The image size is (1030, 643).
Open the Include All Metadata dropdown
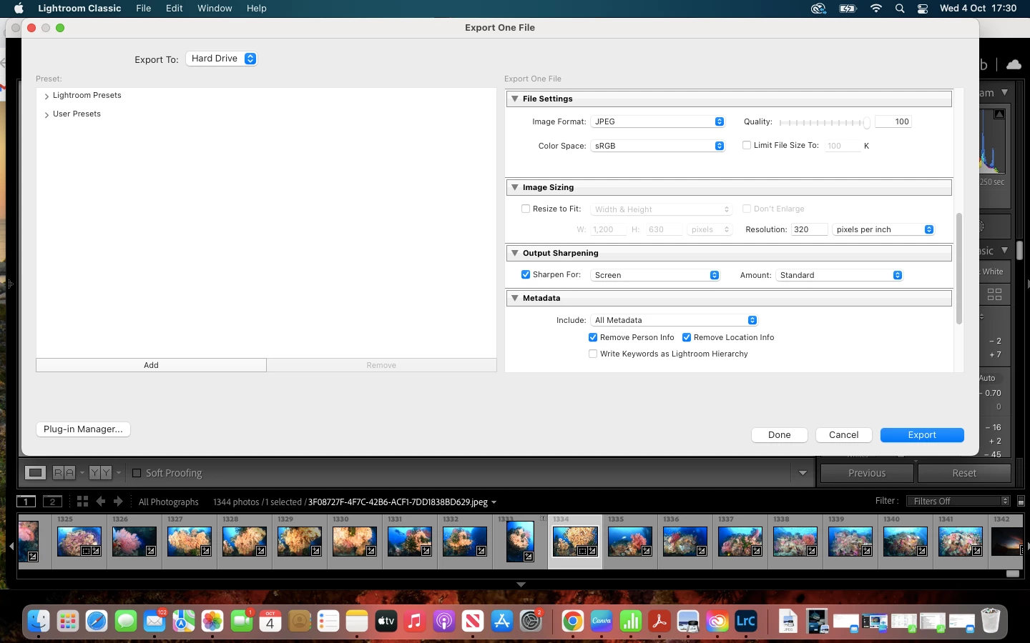point(675,320)
